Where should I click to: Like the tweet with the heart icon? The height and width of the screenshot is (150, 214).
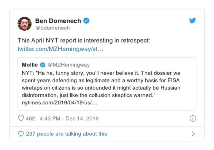pyautogui.click(x=21, y=118)
